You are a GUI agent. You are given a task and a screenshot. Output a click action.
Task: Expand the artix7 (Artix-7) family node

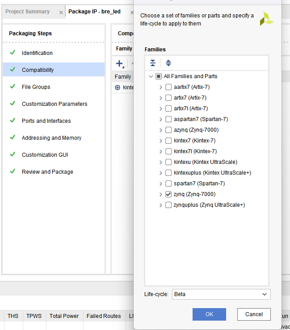coord(161,98)
